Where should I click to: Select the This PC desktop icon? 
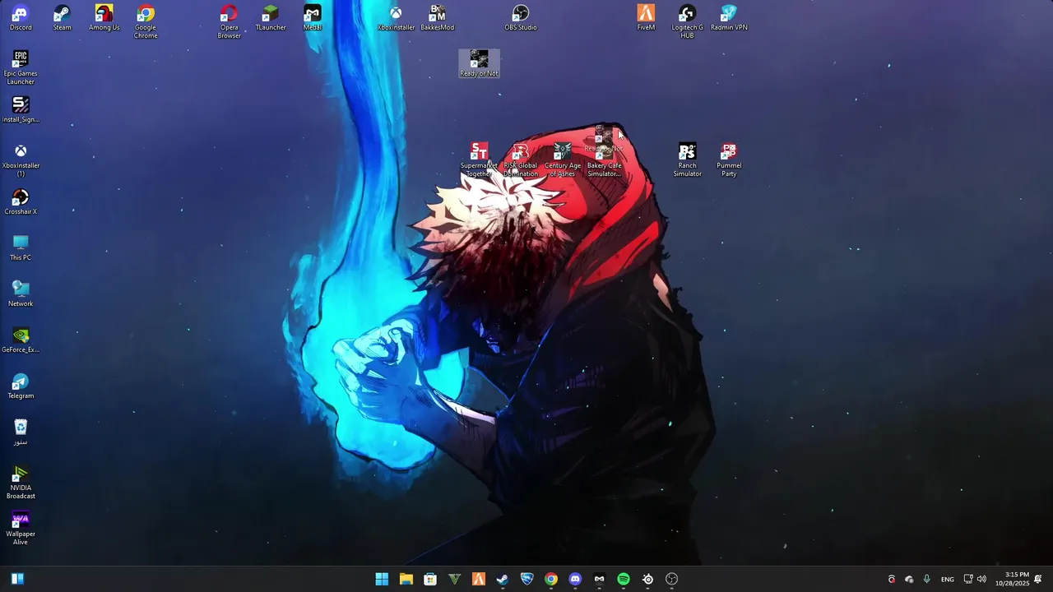21,247
